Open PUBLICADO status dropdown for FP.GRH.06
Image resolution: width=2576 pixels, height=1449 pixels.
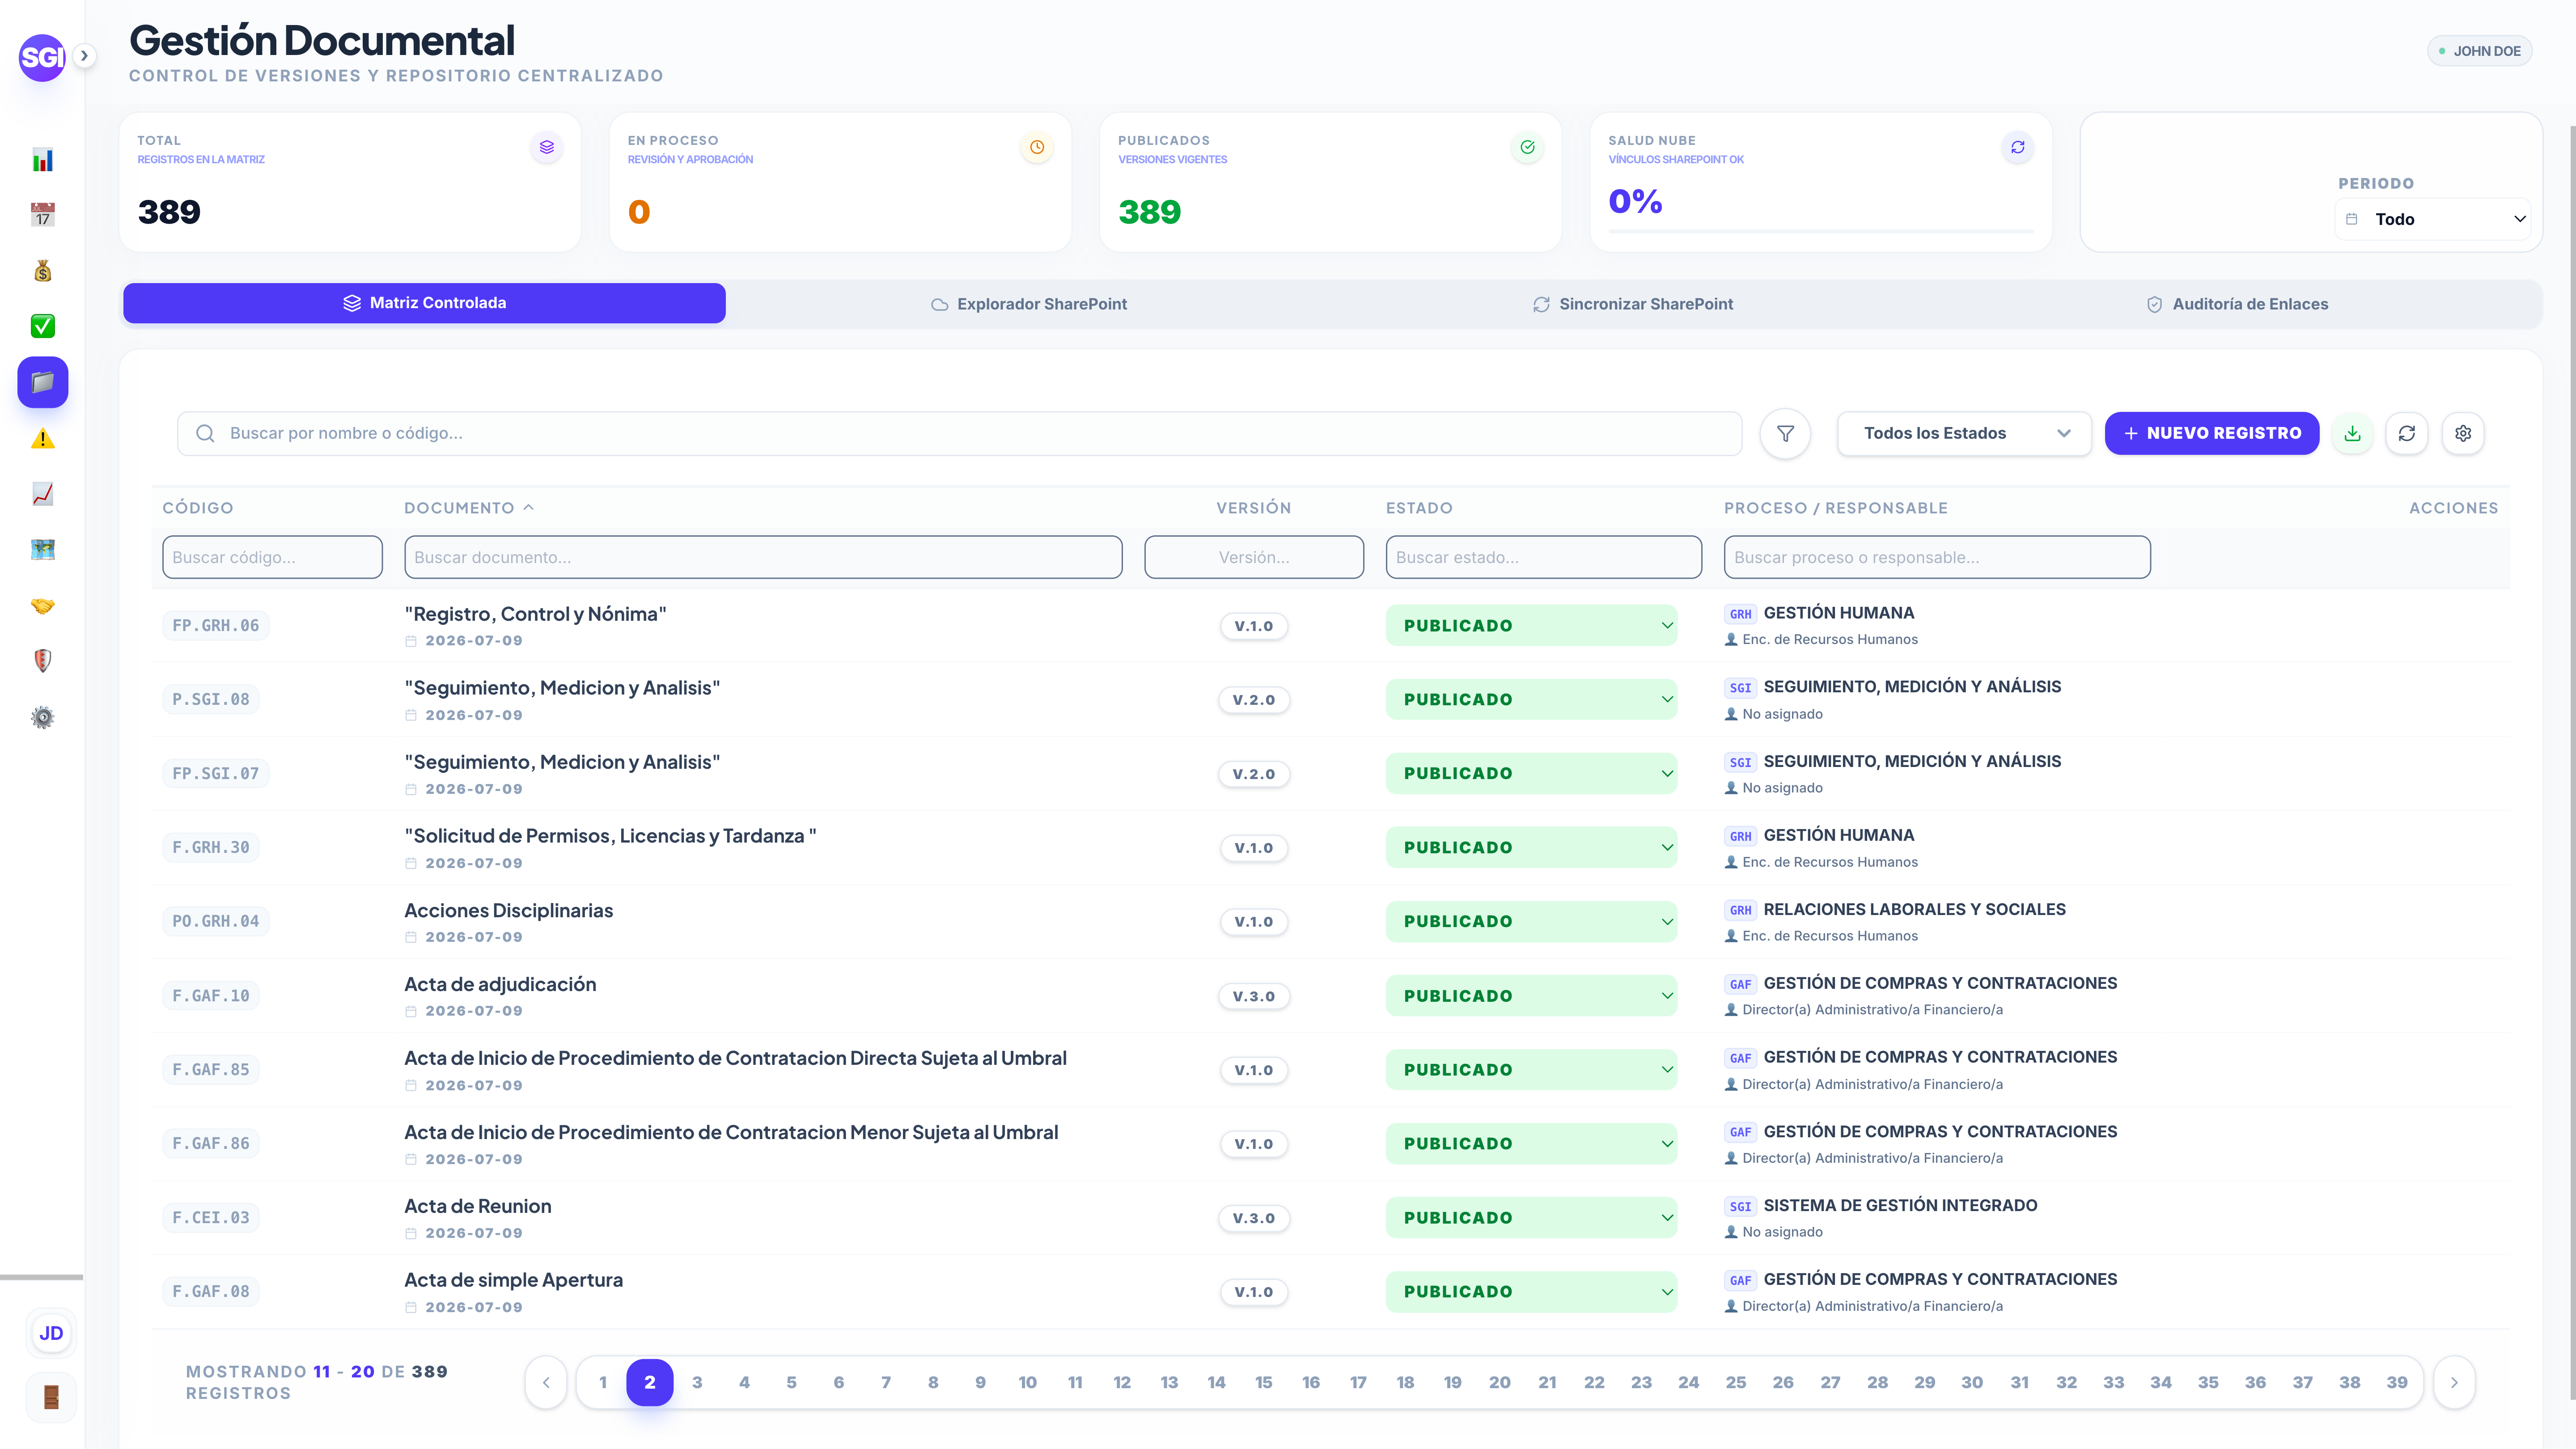pyautogui.click(x=1531, y=625)
